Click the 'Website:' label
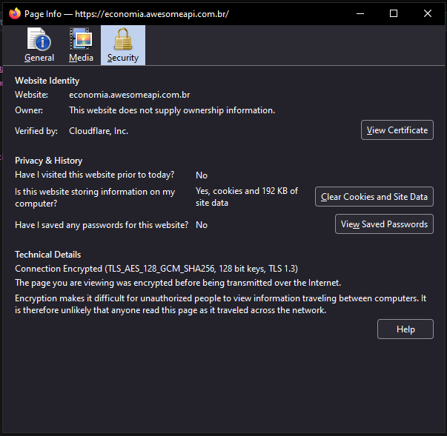This screenshot has width=447, height=436. click(31, 95)
